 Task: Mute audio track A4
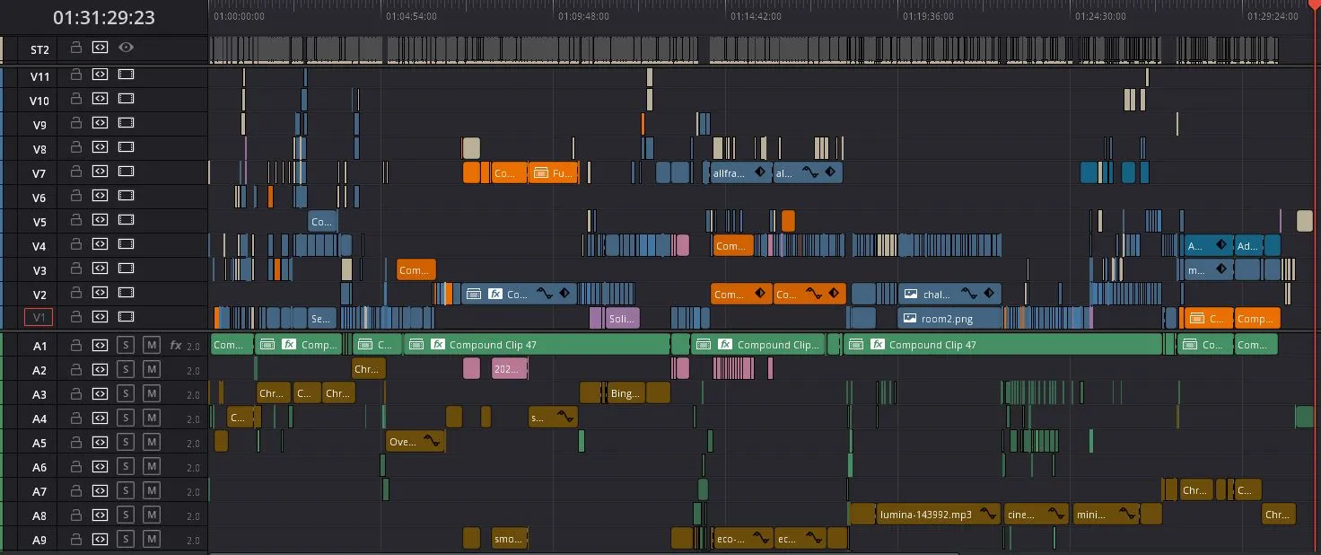pos(151,417)
